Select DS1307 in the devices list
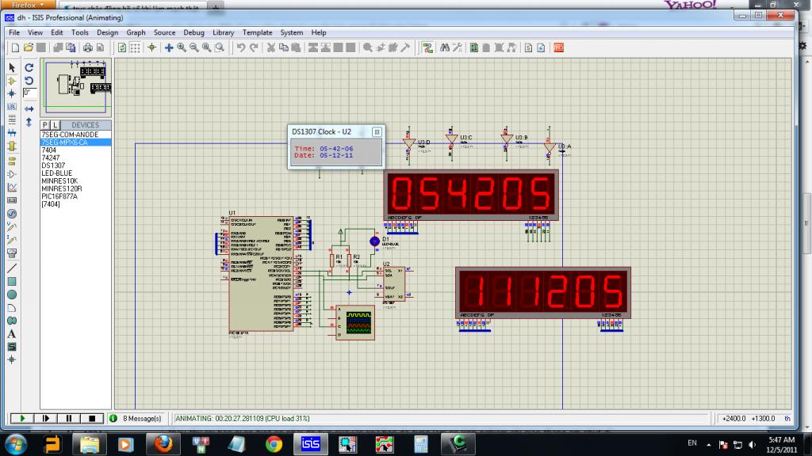This screenshot has height=456, width=812. pos(53,165)
